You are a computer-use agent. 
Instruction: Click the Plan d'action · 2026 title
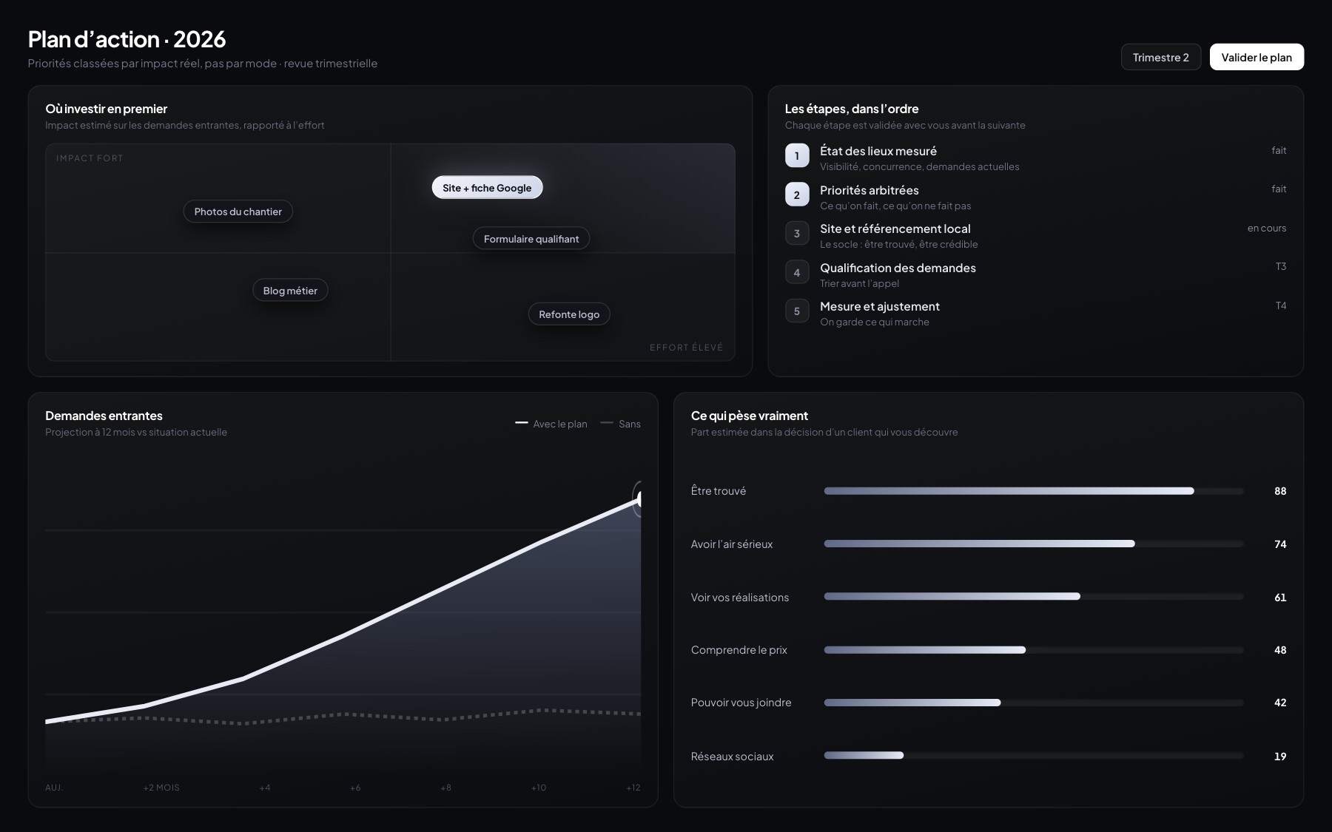click(127, 39)
